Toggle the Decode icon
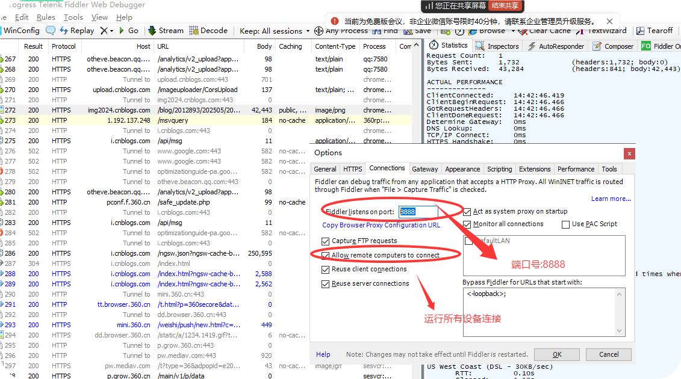The height and width of the screenshot is (379, 681). point(194,31)
